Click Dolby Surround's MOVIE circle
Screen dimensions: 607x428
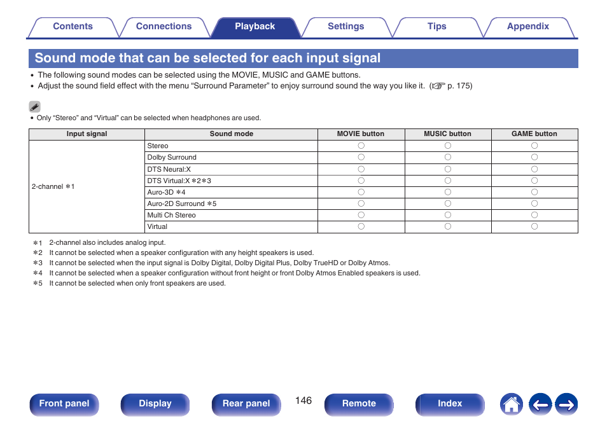(361, 157)
